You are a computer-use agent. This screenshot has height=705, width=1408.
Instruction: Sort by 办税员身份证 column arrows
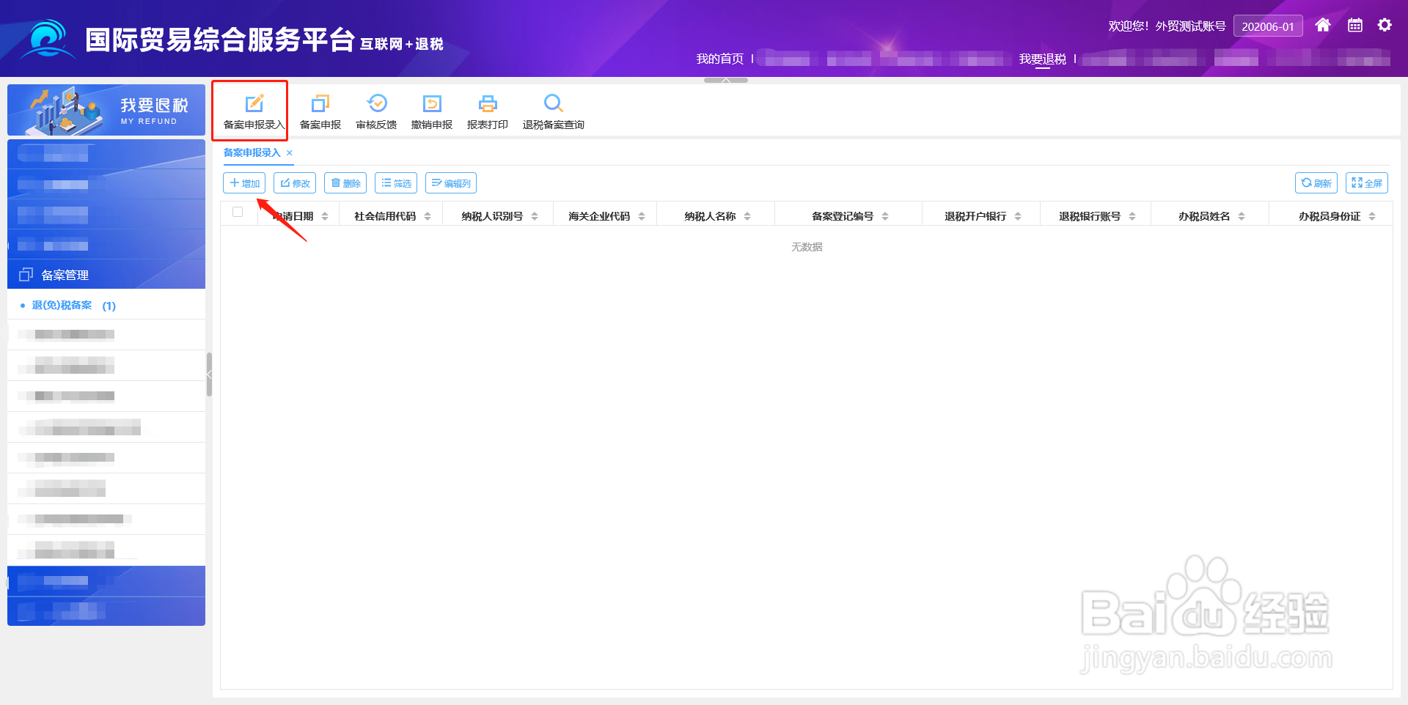coord(1372,216)
